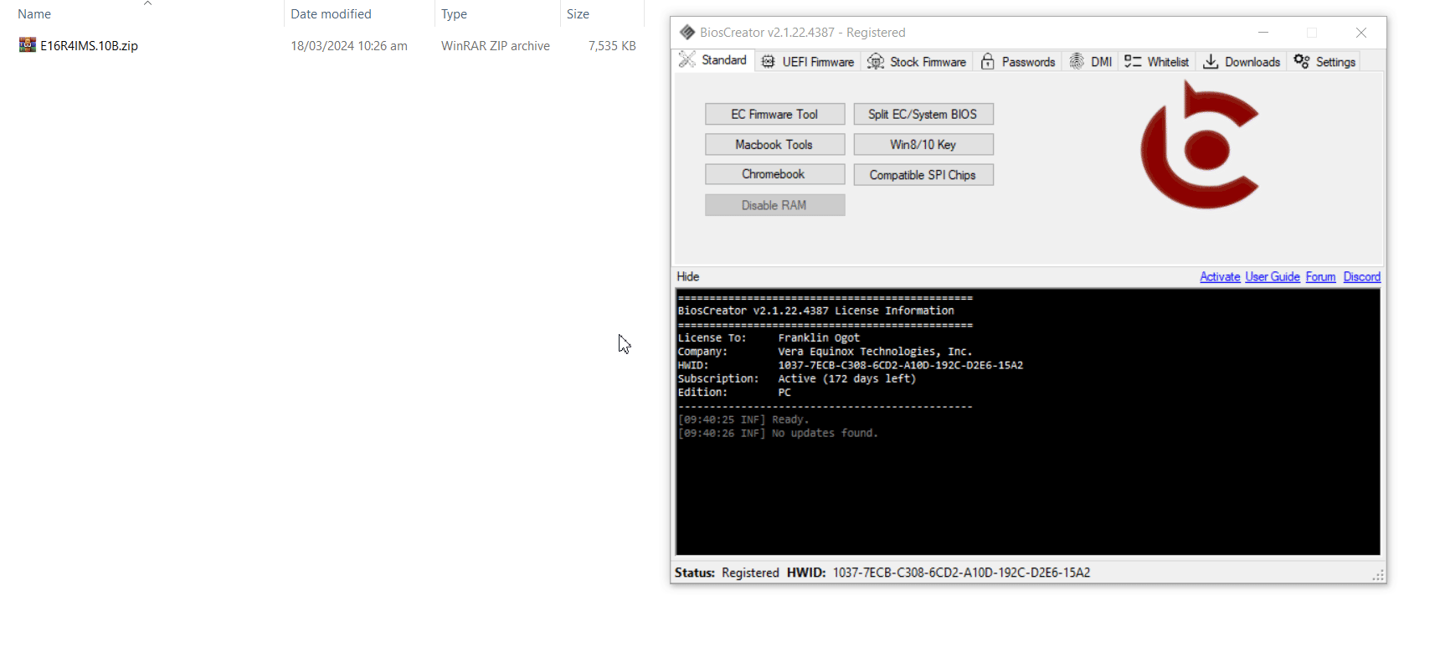1440x658 pixels.
Task: Open the Activate link
Action: [1219, 277]
